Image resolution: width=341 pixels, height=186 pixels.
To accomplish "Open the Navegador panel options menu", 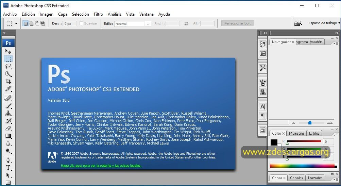I will [336, 43].
